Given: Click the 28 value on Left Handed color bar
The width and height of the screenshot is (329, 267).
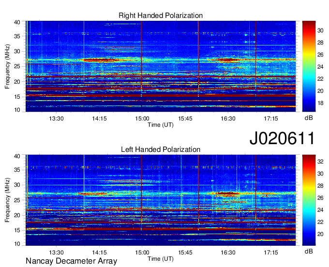Looking at the screenshot, I should tap(320, 186).
